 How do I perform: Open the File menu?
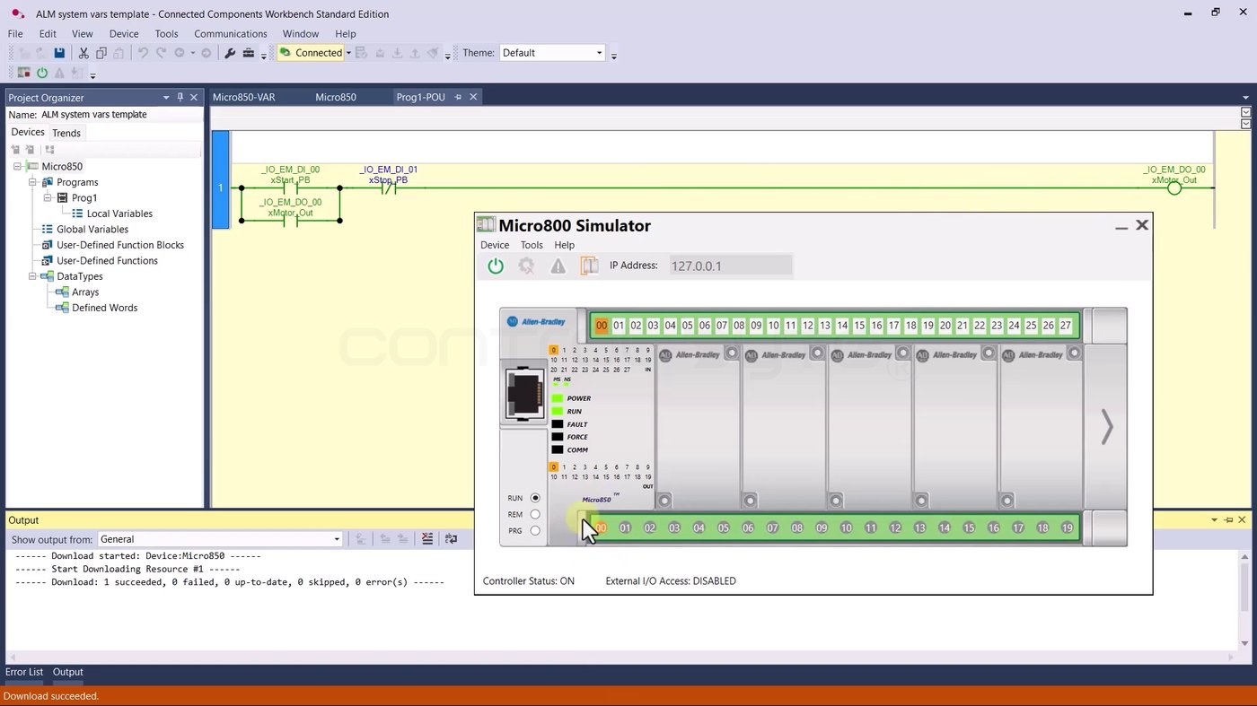tap(15, 34)
